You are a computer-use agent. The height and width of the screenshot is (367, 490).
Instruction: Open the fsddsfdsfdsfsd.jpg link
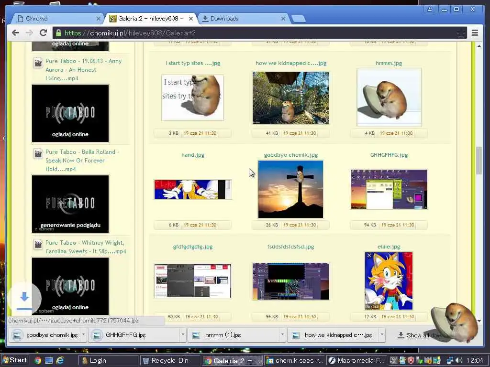click(291, 247)
